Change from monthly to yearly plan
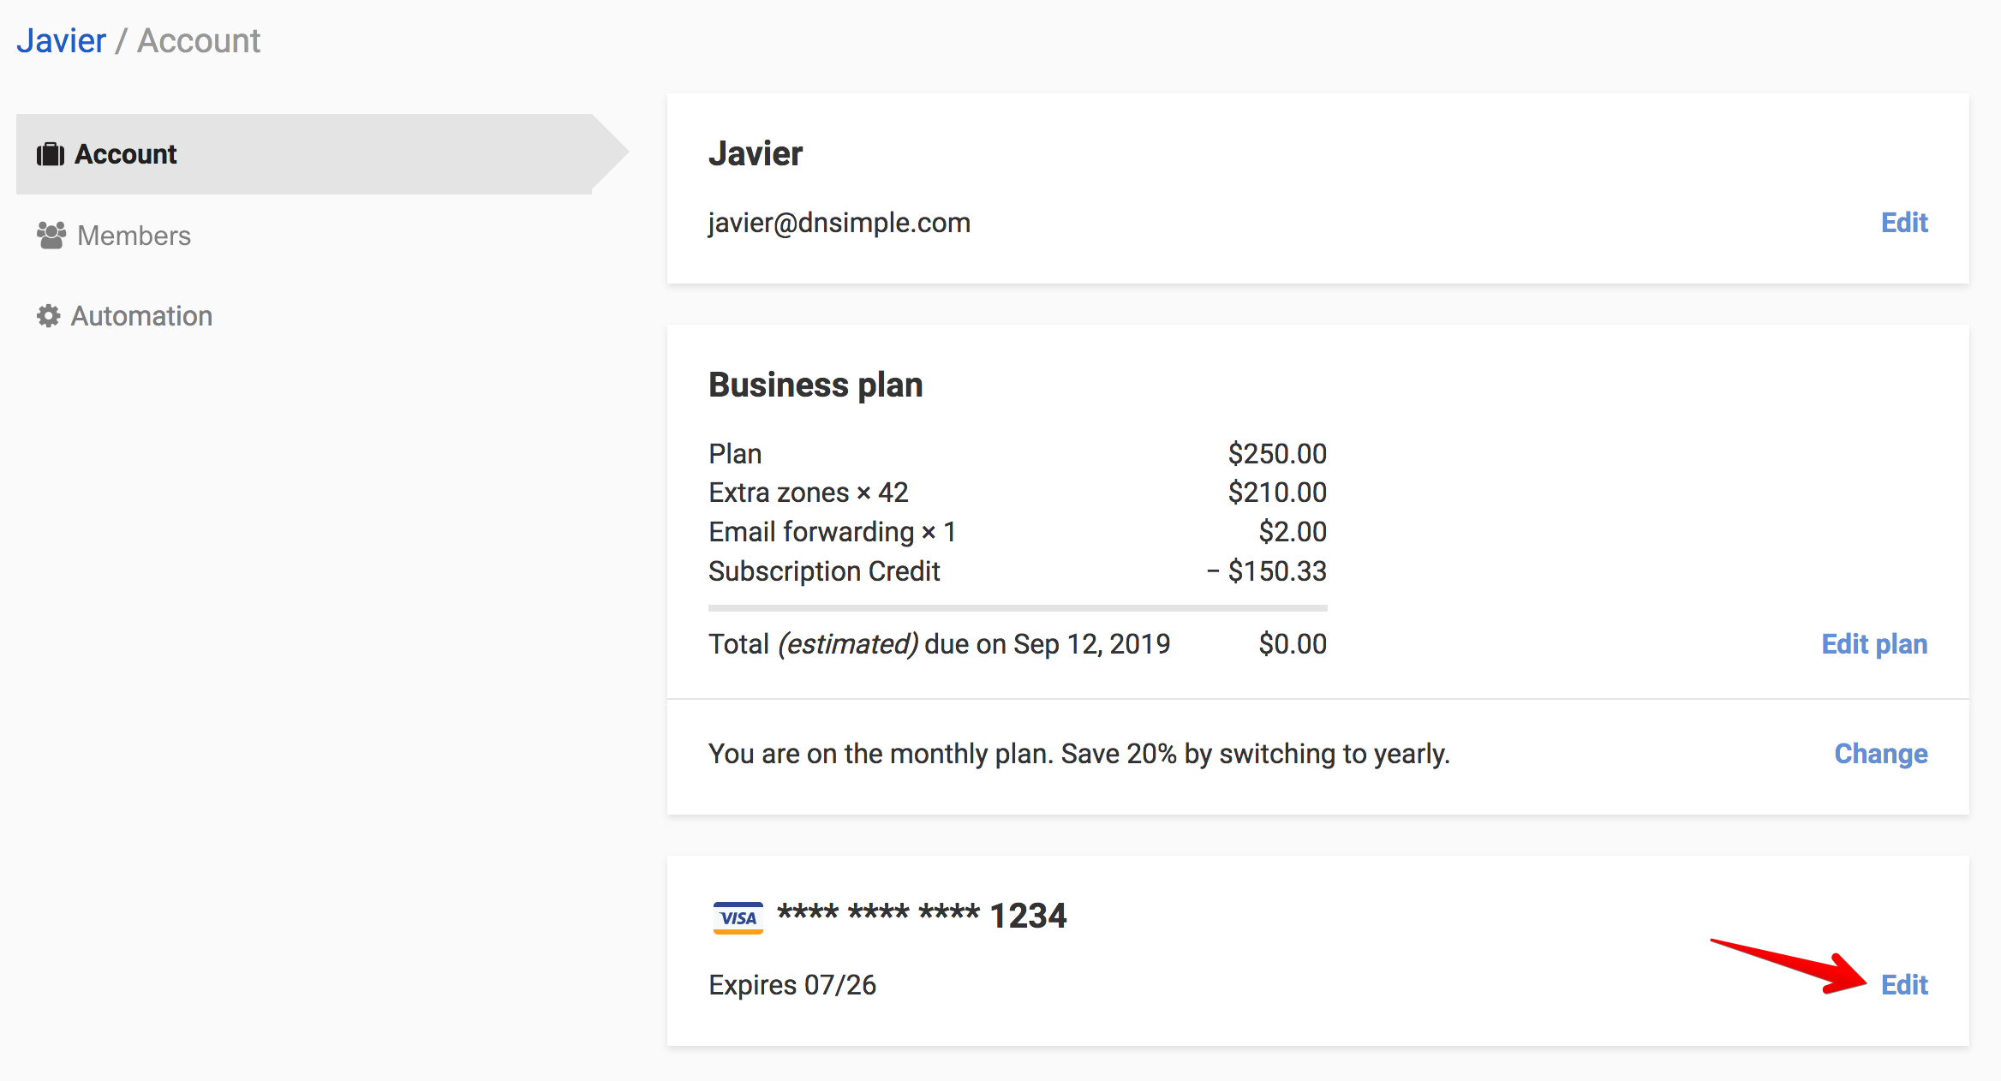This screenshot has width=2001, height=1081. point(1881,754)
